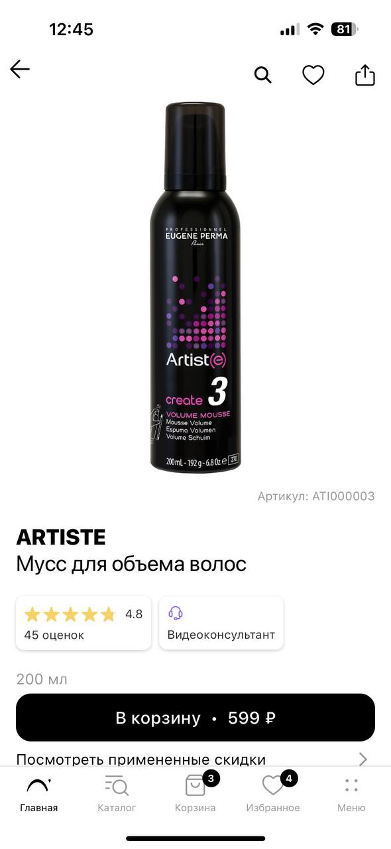Open the 45 оценок rating card

[x=84, y=623]
